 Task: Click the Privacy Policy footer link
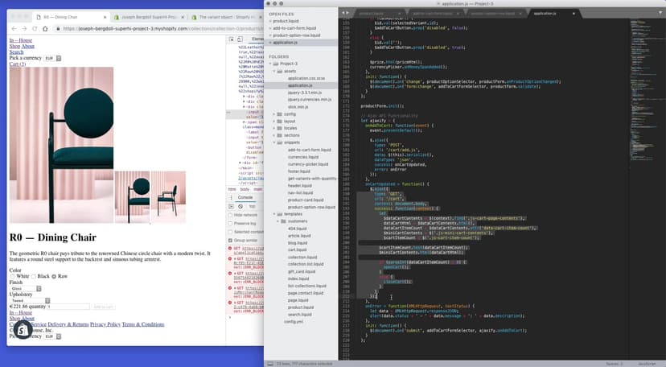click(105, 324)
